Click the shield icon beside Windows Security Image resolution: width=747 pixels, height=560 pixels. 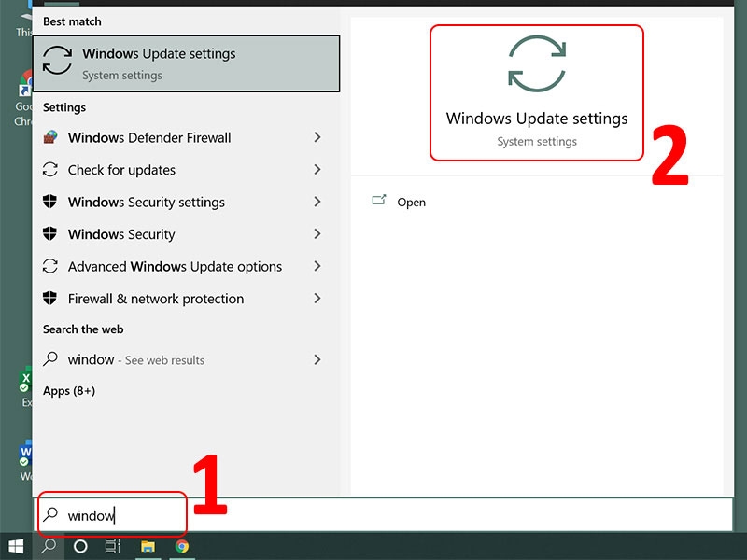(x=50, y=234)
